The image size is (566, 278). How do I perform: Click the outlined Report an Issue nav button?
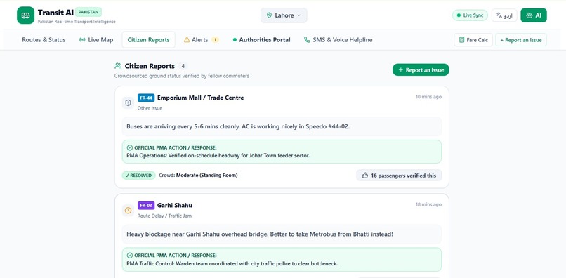tap(521, 40)
